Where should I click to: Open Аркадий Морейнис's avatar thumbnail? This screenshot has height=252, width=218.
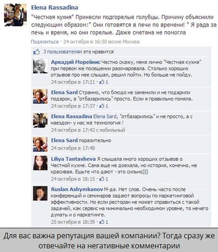(40, 66)
